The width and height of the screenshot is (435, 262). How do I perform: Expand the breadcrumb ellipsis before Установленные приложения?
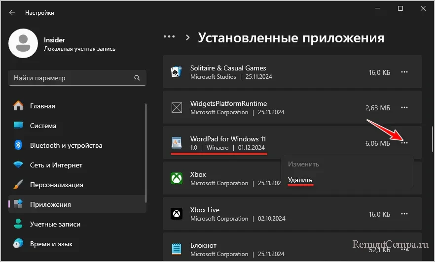tap(169, 36)
